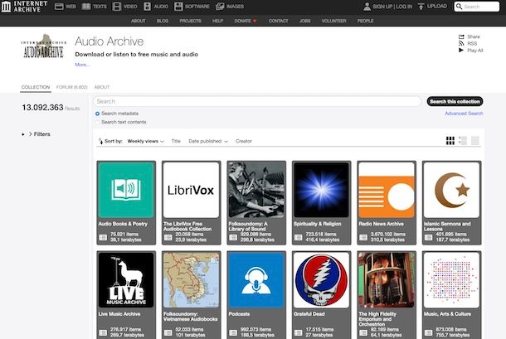The height and width of the screenshot is (339, 506).
Task: Open the Date published sort dropdown
Action: coord(208,141)
